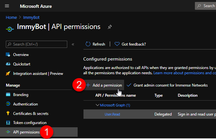This screenshot has width=216, height=139.
Task: Click the Token configuration icon
Action: (x=8, y=123)
